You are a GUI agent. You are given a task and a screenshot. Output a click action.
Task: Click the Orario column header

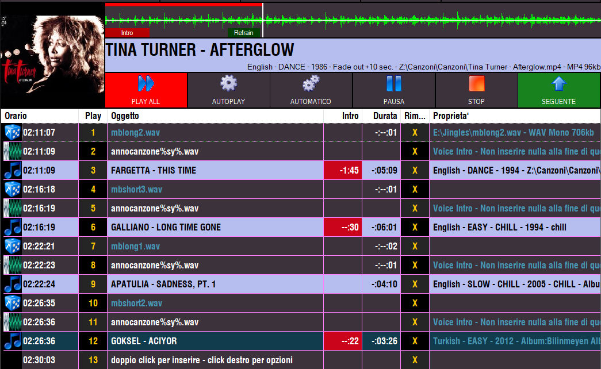coord(40,116)
